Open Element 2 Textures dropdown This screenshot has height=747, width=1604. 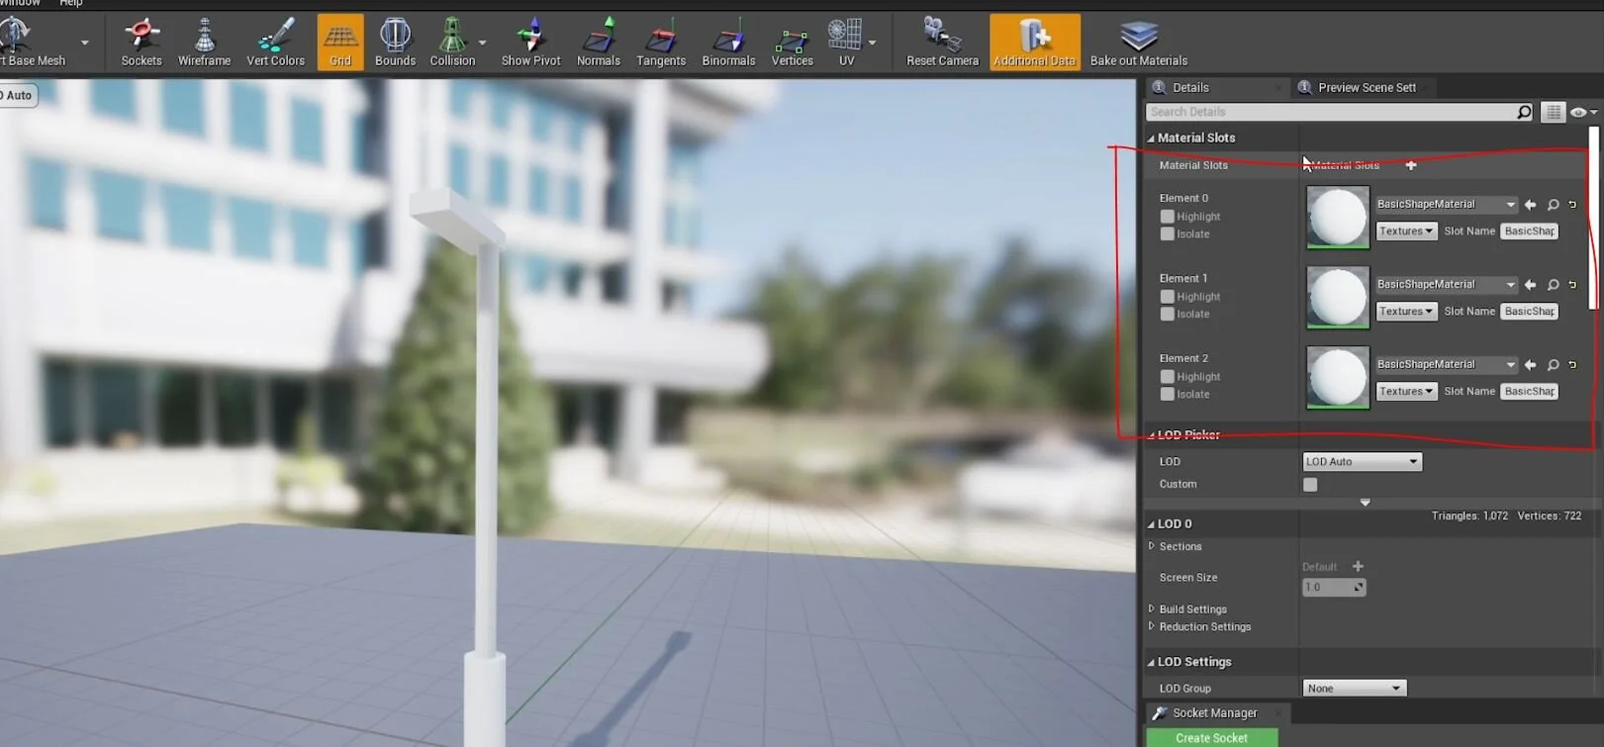[1406, 391]
